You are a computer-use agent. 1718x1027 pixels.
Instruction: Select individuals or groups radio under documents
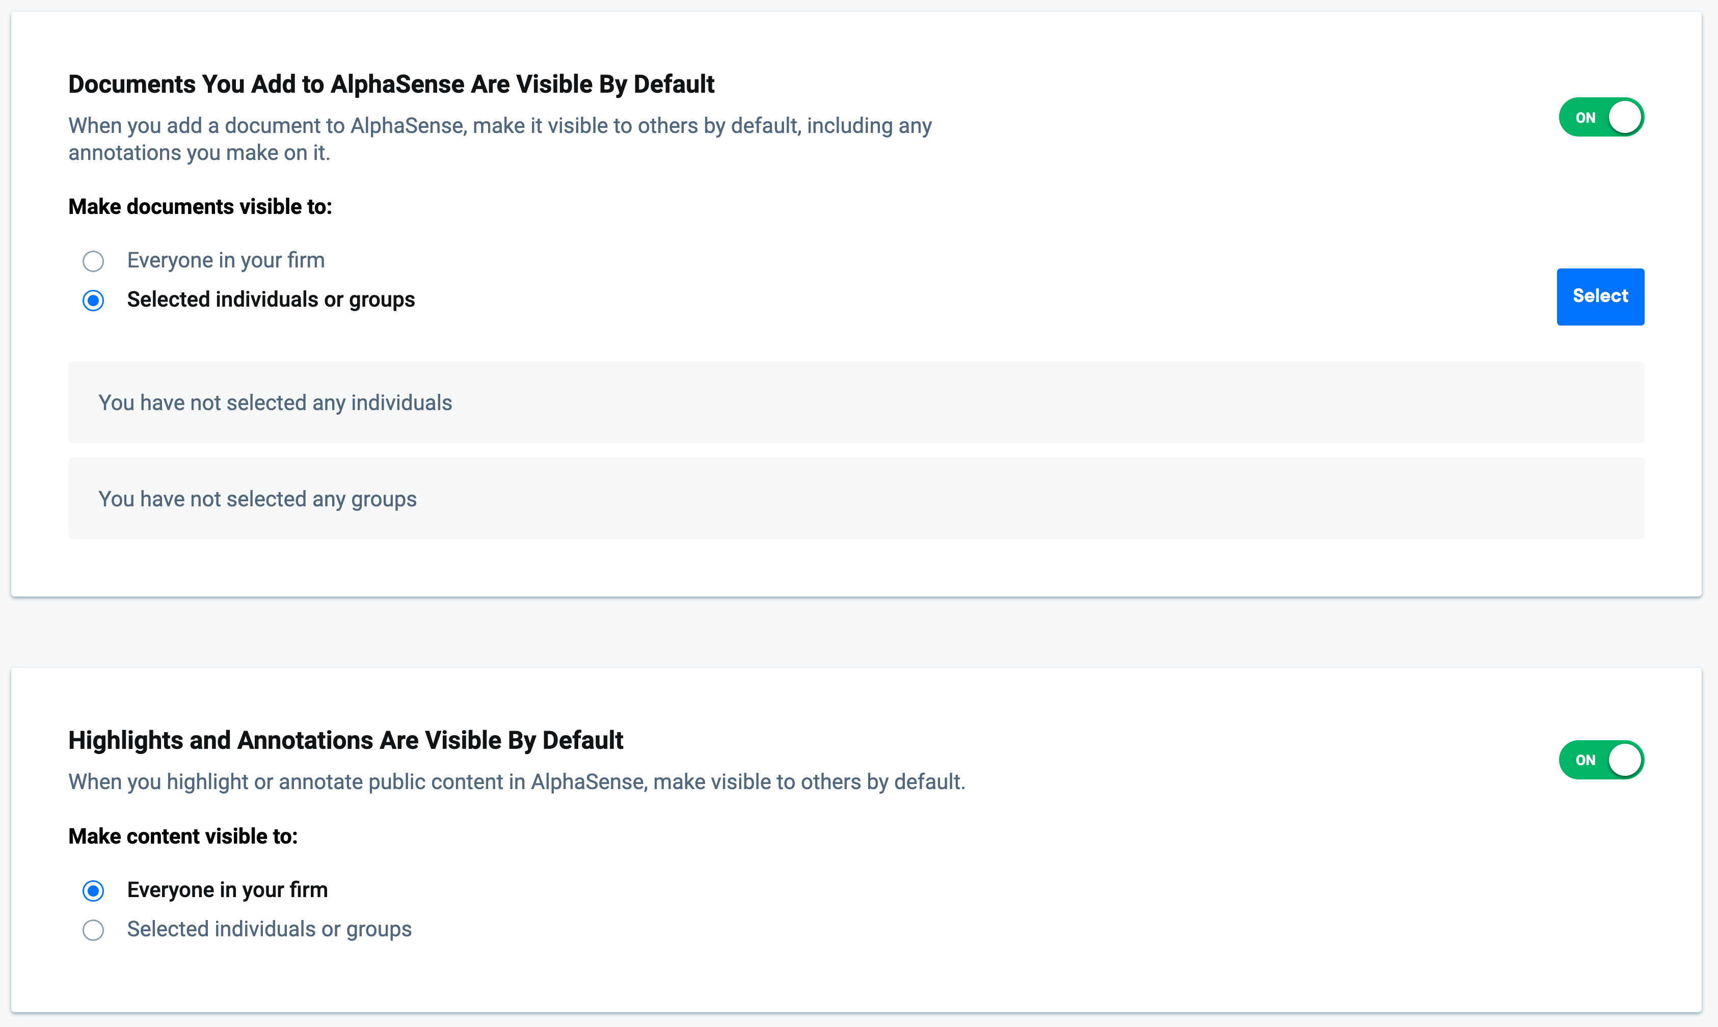coord(93,301)
